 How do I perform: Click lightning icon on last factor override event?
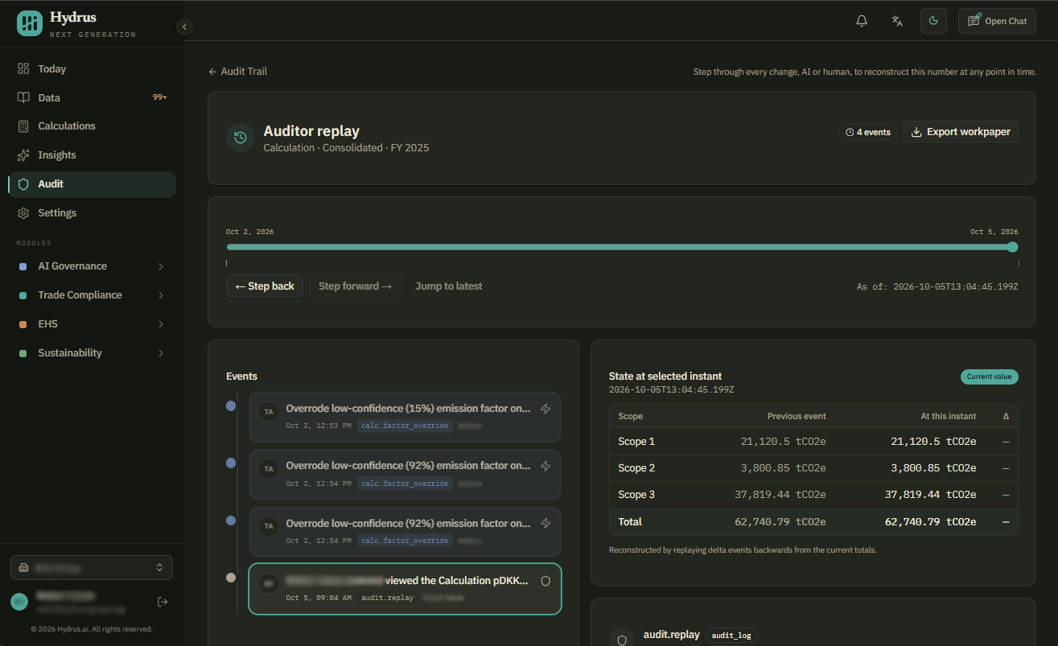pyautogui.click(x=545, y=523)
